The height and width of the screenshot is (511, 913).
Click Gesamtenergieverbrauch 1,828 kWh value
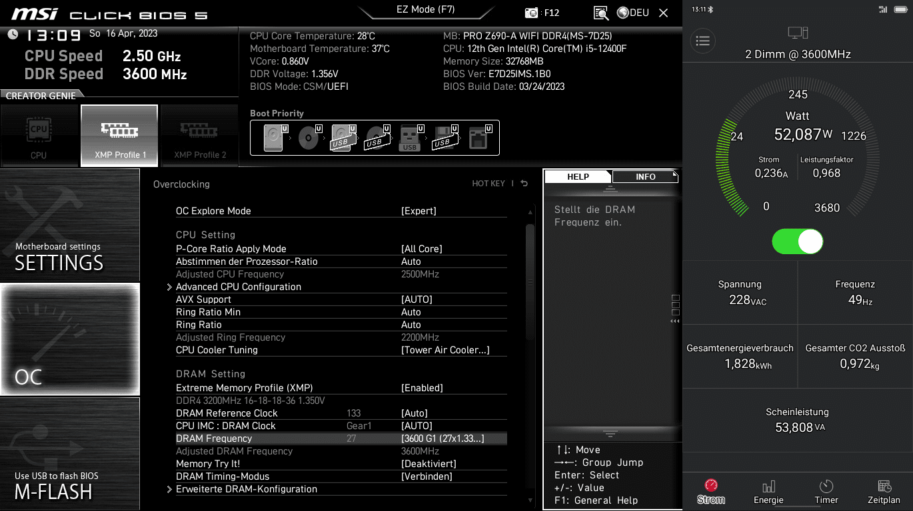click(x=748, y=364)
